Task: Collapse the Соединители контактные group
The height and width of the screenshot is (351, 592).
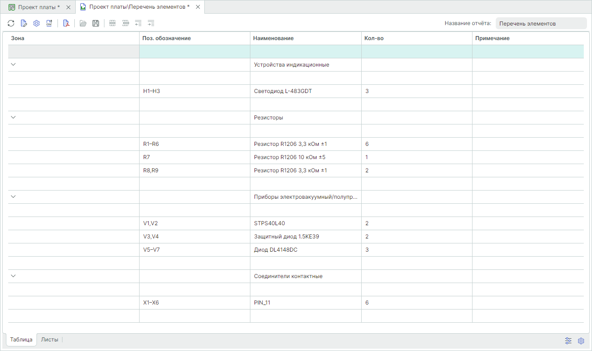Action: (x=13, y=276)
